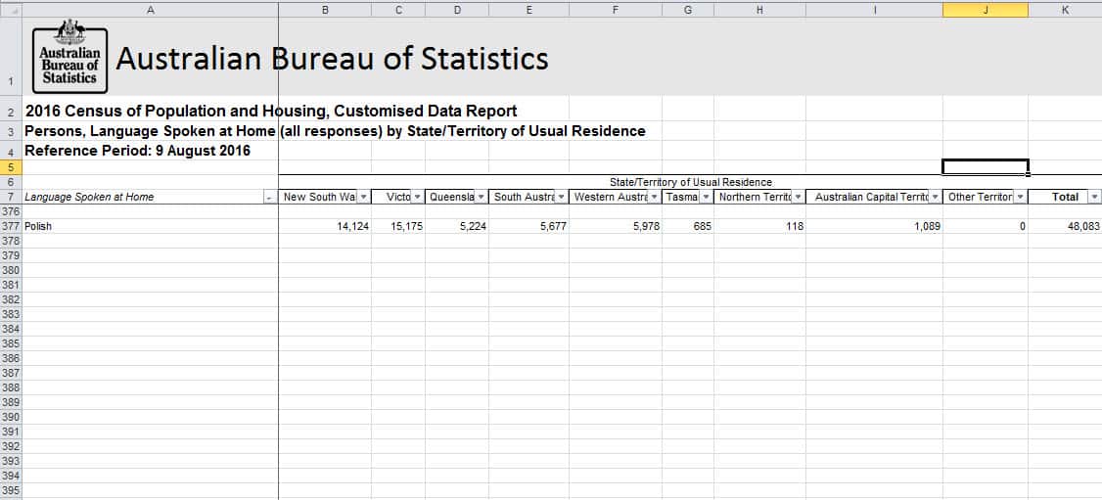The width and height of the screenshot is (1102, 500).
Task: Select column G header
Action: [x=687, y=11]
